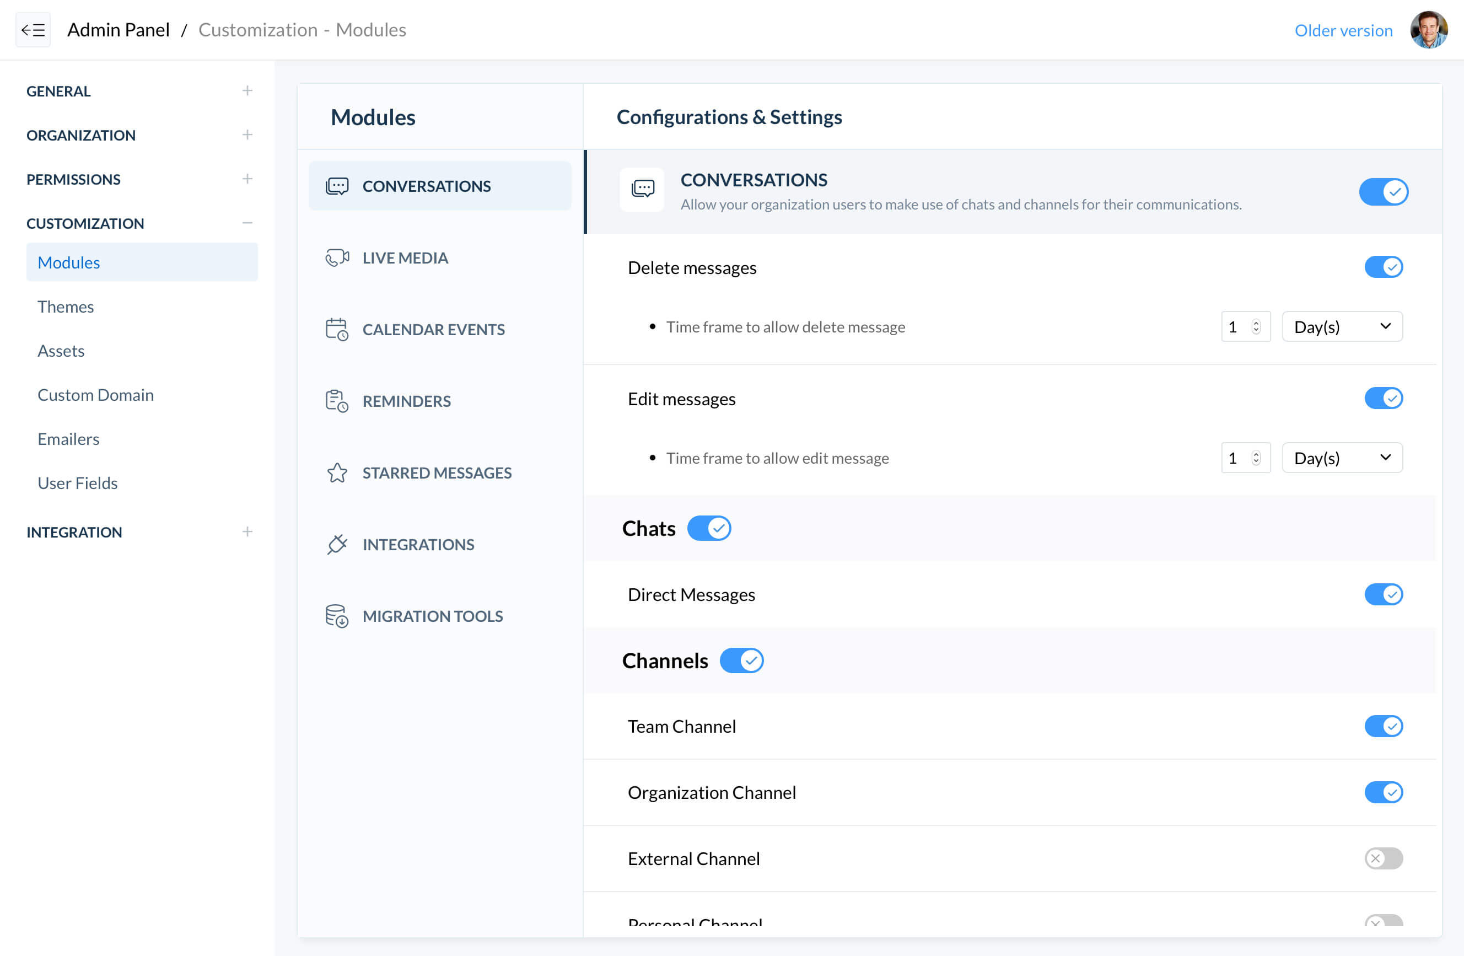Open the Themes settings page
The image size is (1464, 956).
pyautogui.click(x=65, y=307)
